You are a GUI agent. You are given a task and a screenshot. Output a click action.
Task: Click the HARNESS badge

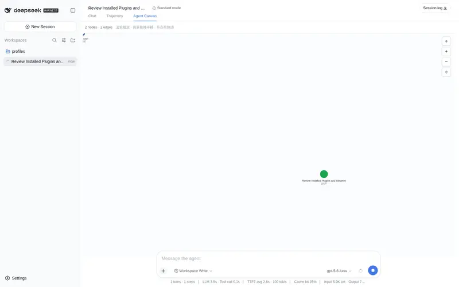click(x=51, y=10)
